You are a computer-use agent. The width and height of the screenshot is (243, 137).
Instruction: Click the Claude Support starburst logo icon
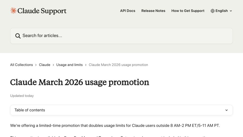pos(13,11)
